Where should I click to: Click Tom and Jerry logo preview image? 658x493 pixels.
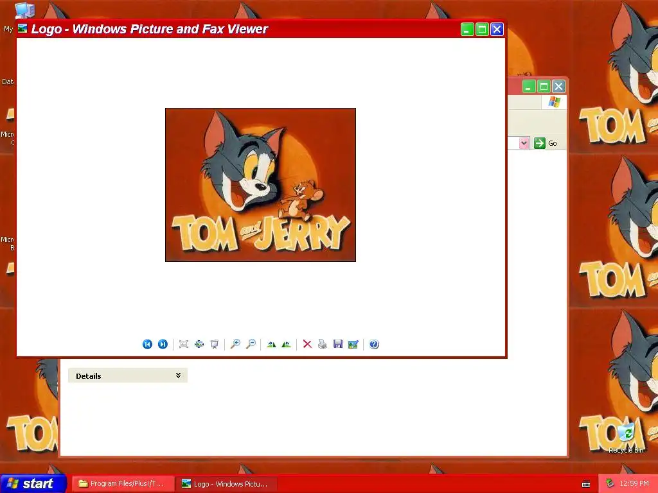tap(261, 185)
